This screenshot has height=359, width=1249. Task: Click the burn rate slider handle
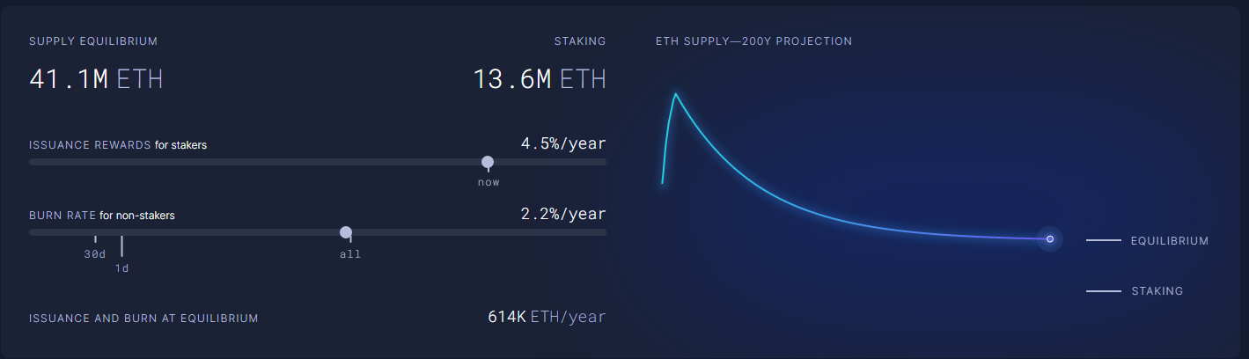pos(346,232)
